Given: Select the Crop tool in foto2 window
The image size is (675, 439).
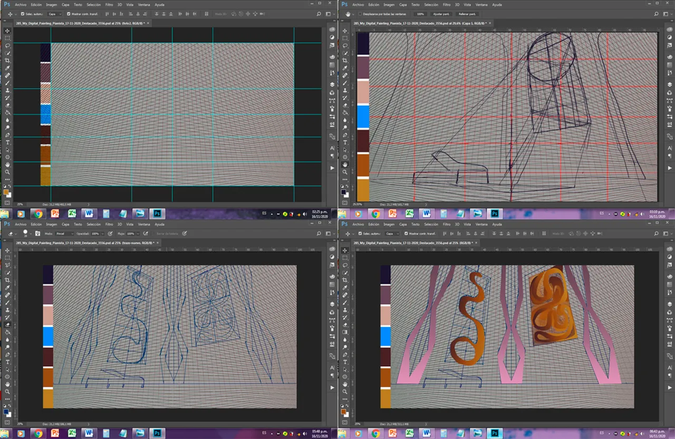Looking at the screenshot, I should tap(7, 61).
